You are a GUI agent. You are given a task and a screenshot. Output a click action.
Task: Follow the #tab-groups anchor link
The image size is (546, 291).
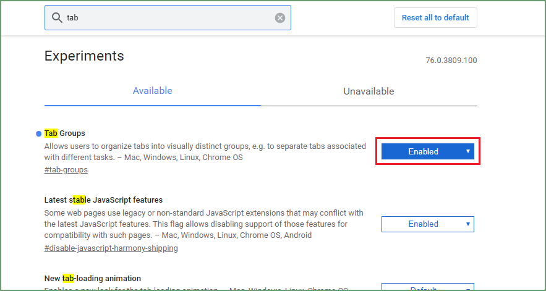coord(66,170)
